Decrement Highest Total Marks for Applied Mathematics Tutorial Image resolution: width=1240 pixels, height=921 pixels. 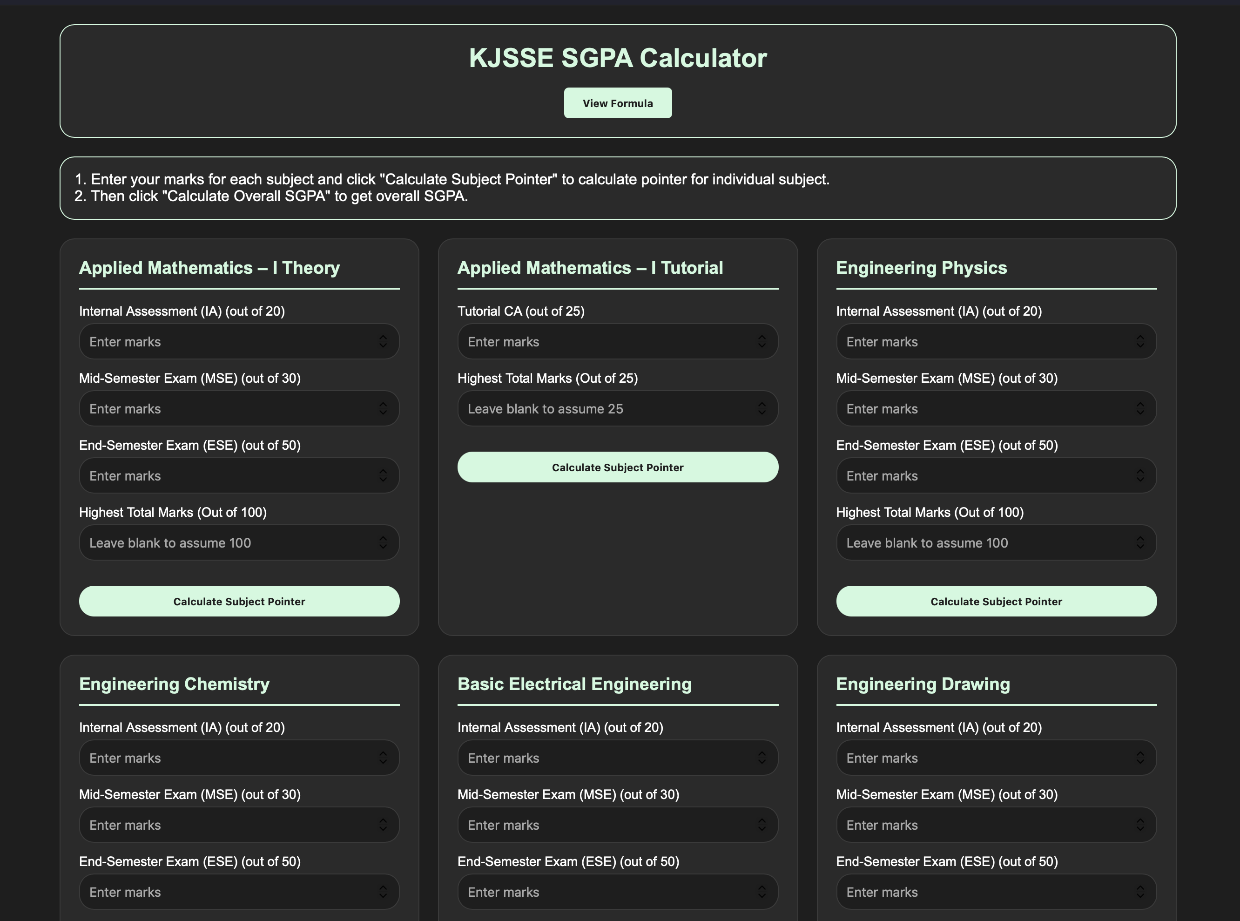pyautogui.click(x=762, y=412)
